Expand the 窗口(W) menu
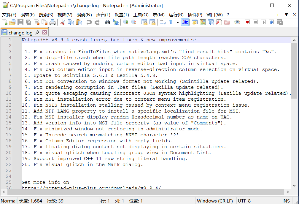 214,15
